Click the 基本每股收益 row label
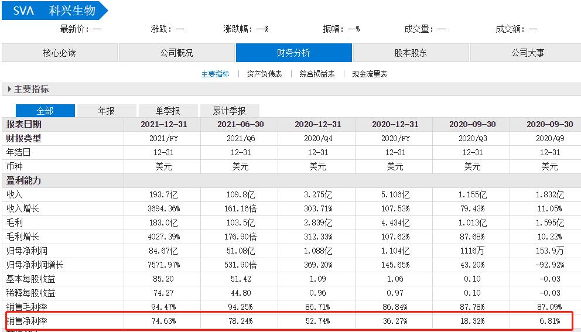Image resolution: width=581 pixels, height=332 pixels. (x=31, y=279)
